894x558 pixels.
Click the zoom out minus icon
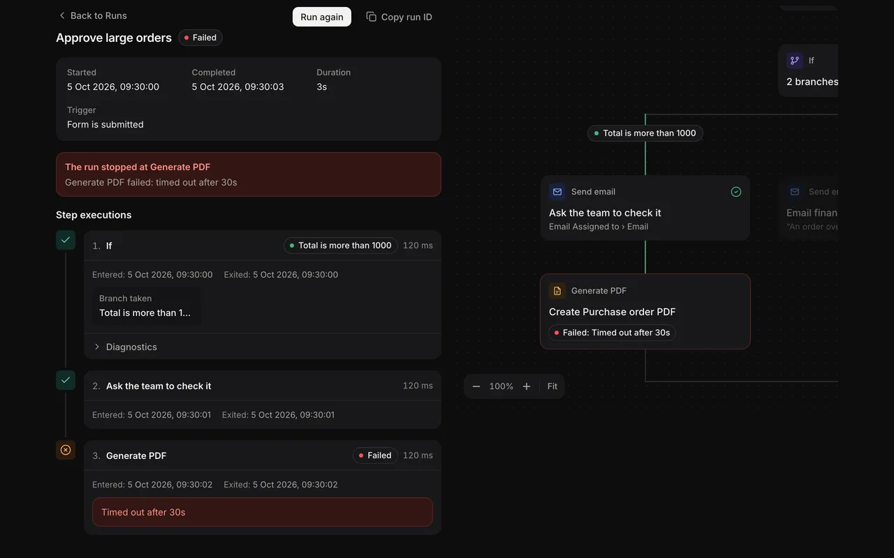(x=476, y=386)
